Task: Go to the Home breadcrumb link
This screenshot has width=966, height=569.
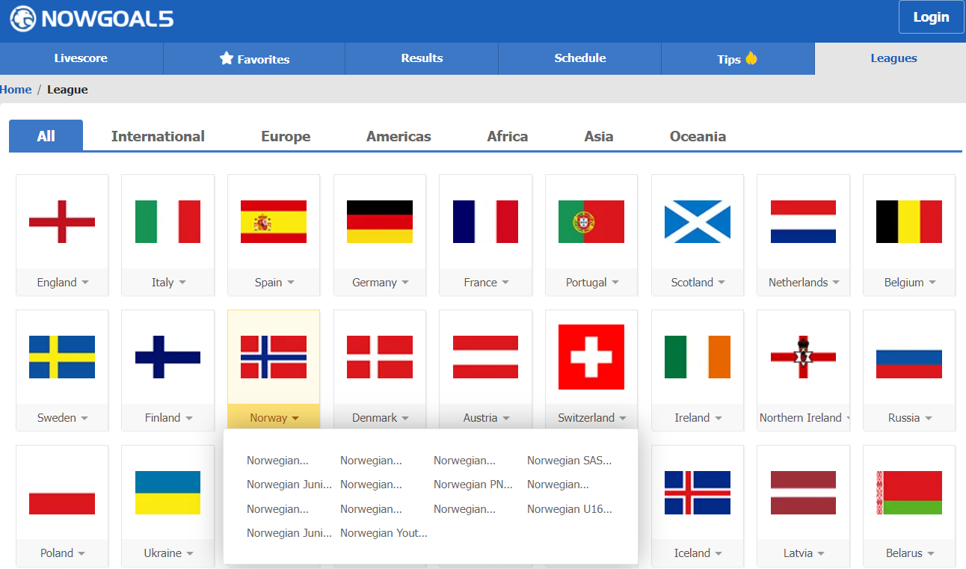Action: coord(16,90)
